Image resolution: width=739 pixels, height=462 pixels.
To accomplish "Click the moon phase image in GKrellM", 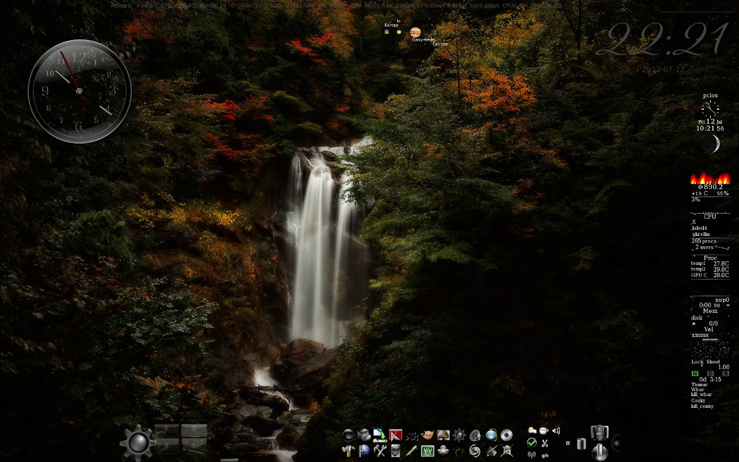I will 711,144.
